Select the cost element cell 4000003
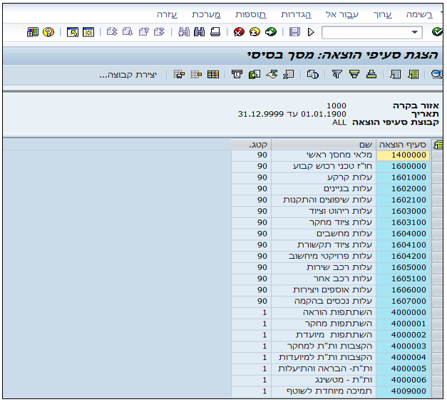Screen dimensions: 447x402 point(403,346)
